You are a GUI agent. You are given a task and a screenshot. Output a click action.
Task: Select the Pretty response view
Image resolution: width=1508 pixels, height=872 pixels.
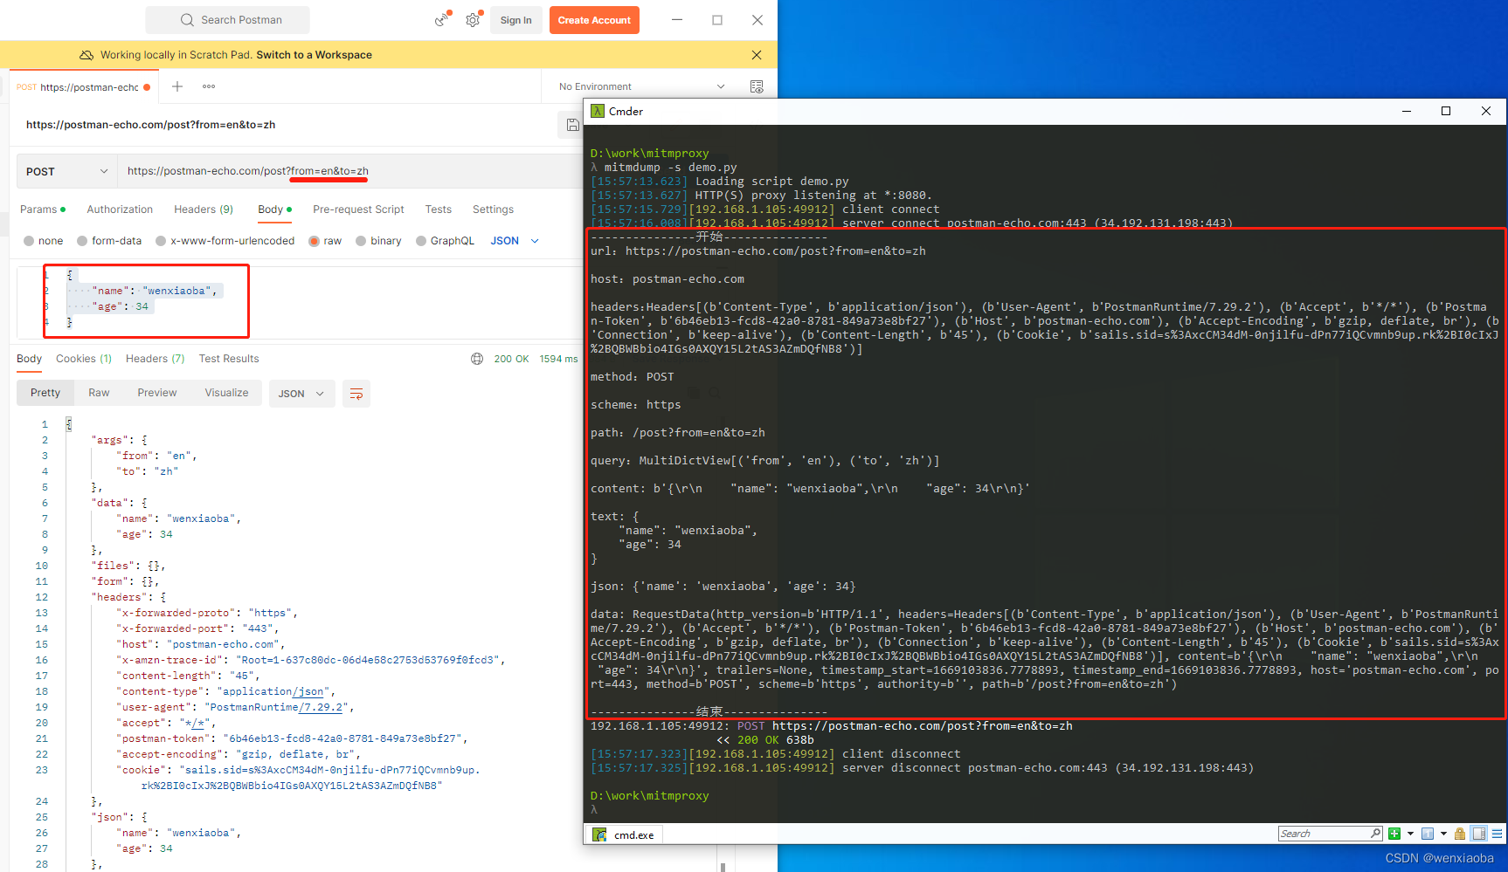pos(45,393)
